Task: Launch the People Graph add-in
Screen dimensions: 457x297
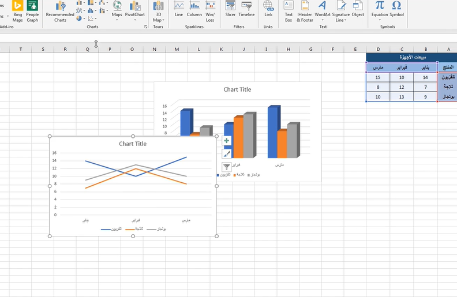Action: [32, 12]
